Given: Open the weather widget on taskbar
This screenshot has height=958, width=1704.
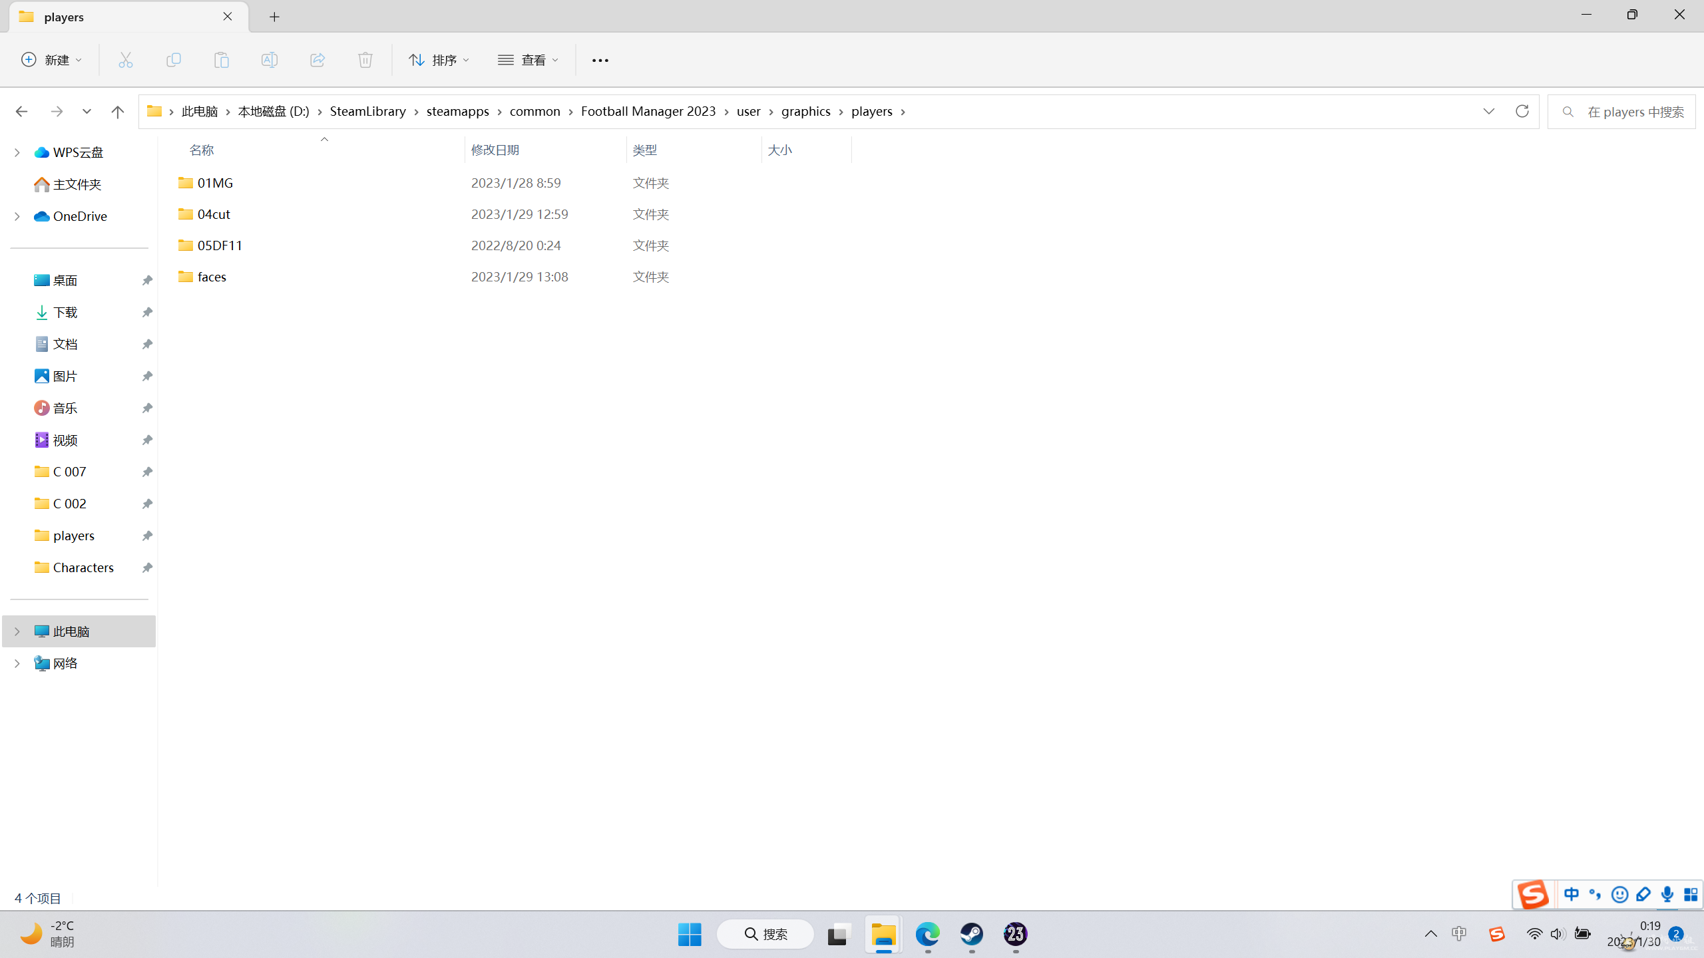Looking at the screenshot, I should (48, 934).
